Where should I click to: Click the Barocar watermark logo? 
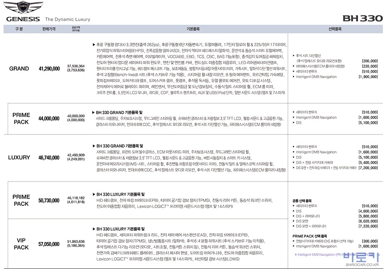point(362,257)
